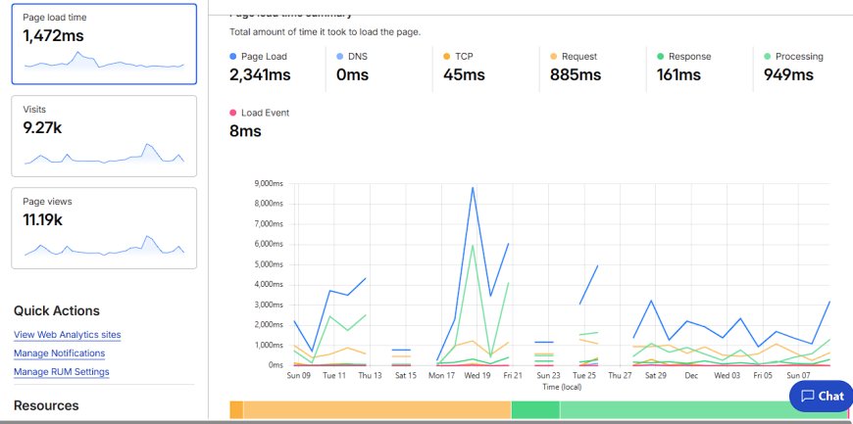The width and height of the screenshot is (853, 424).
Task: Click the light green Processing segment bar
Action: [x=675, y=410]
